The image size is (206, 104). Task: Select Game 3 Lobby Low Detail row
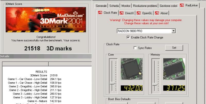pyautogui.click(x=37, y=94)
